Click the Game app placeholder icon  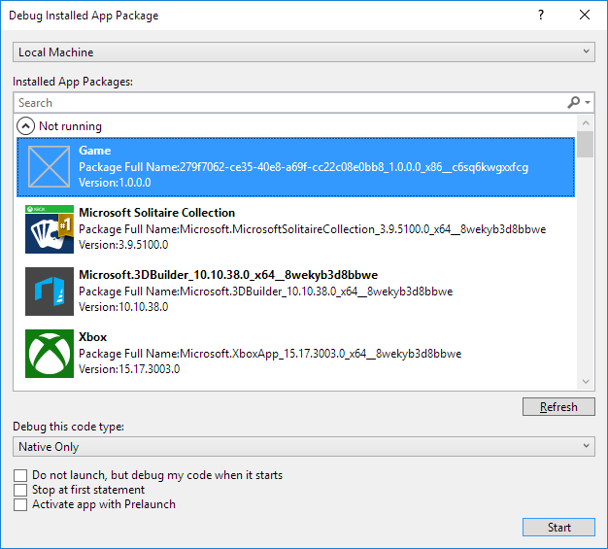pos(49,167)
